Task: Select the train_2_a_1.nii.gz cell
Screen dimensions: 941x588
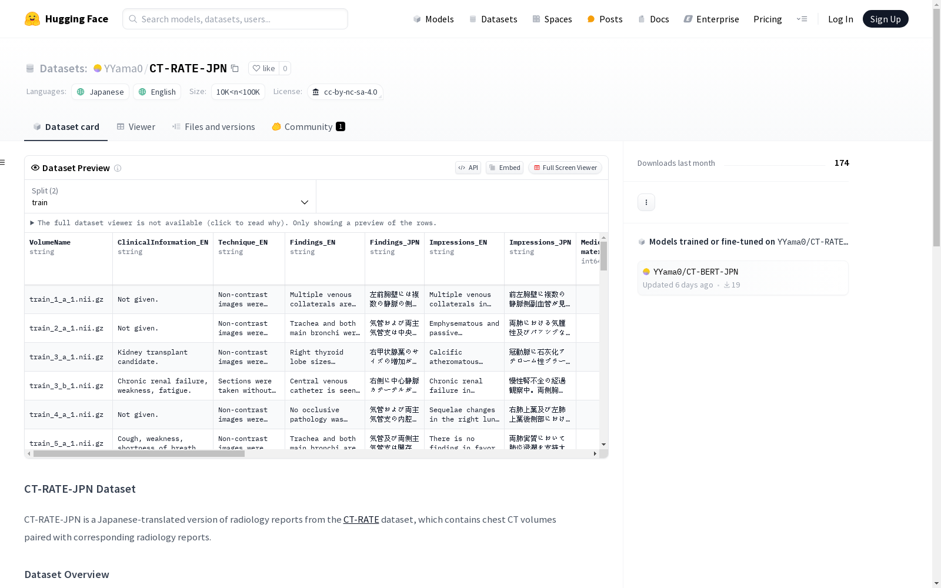Action: point(68,328)
